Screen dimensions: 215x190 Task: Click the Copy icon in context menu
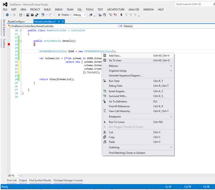coord(105,137)
